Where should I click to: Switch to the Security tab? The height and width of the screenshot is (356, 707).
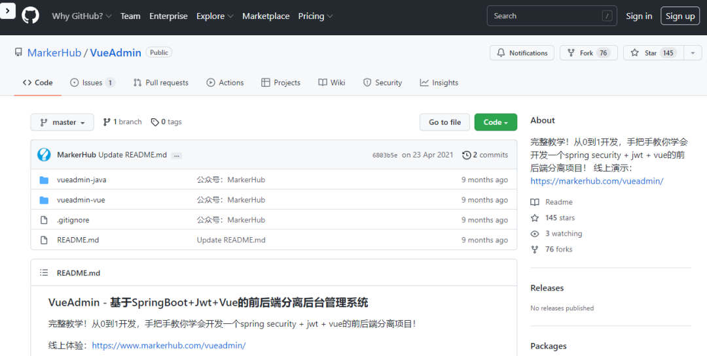point(382,83)
